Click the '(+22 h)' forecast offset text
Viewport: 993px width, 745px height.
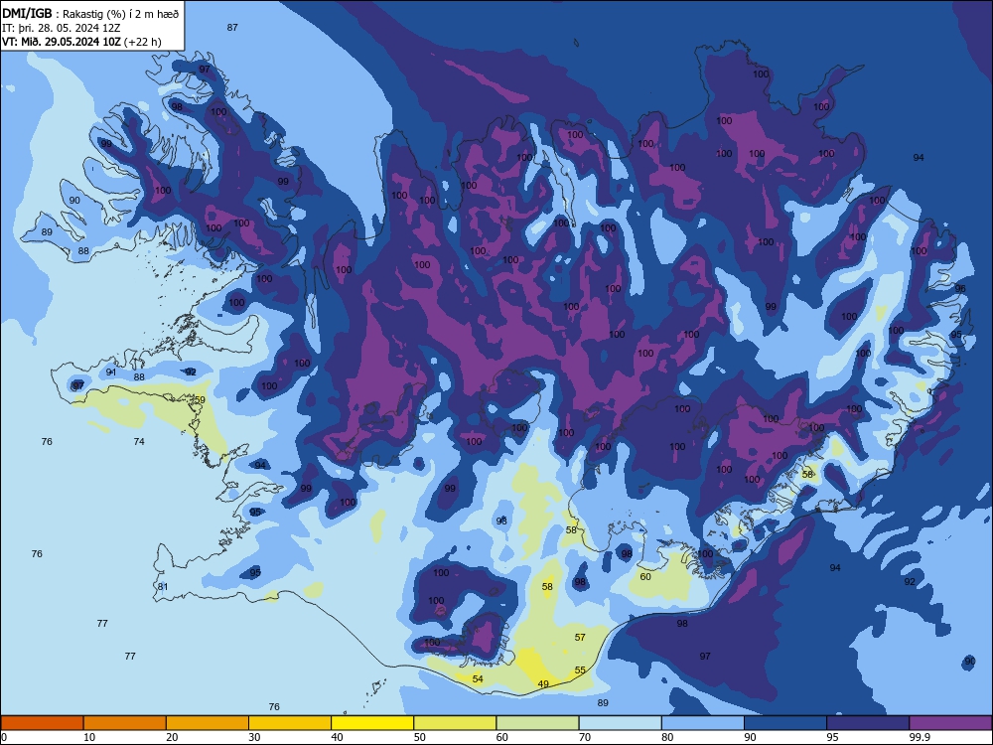click(x=142, y=42)
